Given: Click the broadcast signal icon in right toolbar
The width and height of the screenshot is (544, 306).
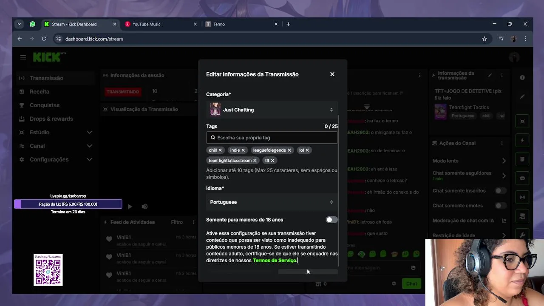Looking at the screenshot, I should pyautogui.click(x=522, y=197).
